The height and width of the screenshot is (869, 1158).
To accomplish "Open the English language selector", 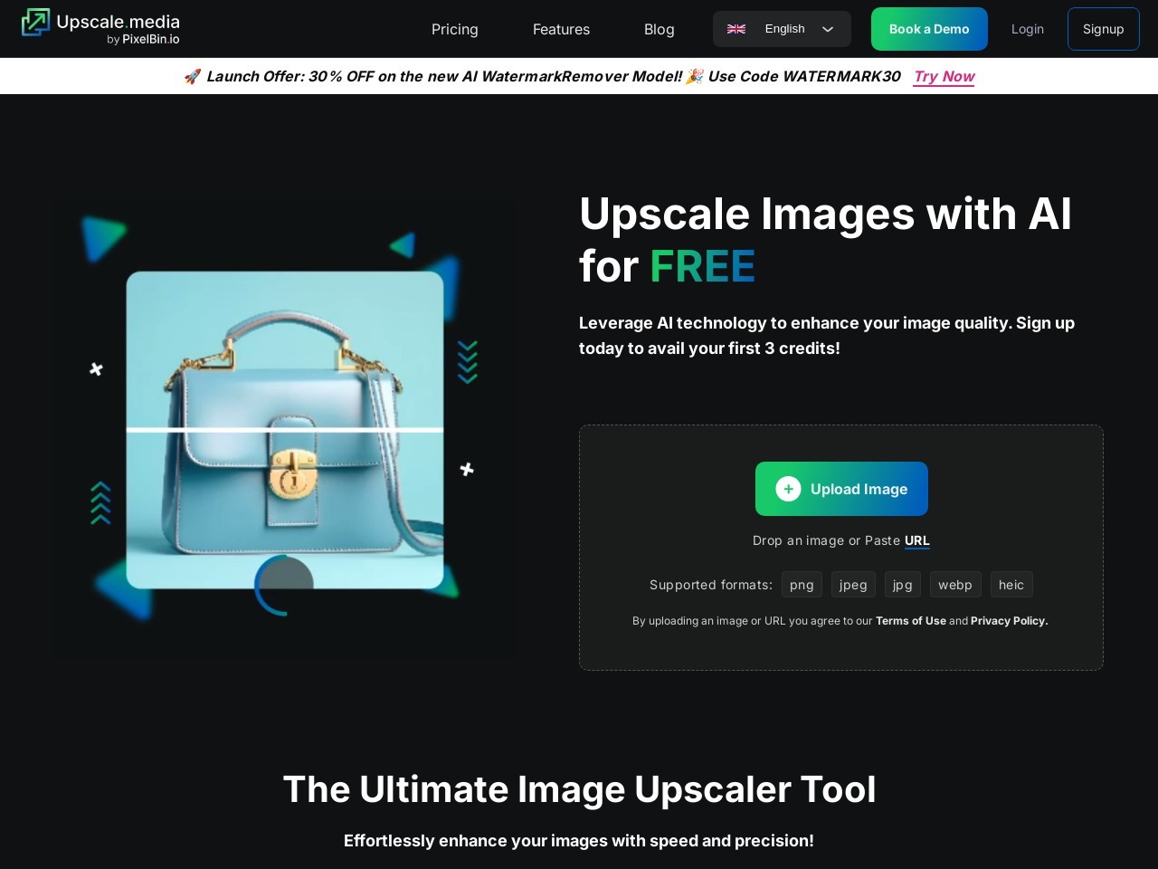I will (x=782, y=29).
